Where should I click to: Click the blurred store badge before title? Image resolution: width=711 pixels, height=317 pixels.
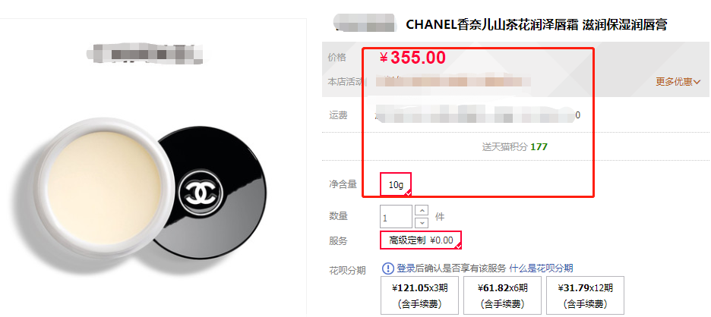(x=365, y=23)
